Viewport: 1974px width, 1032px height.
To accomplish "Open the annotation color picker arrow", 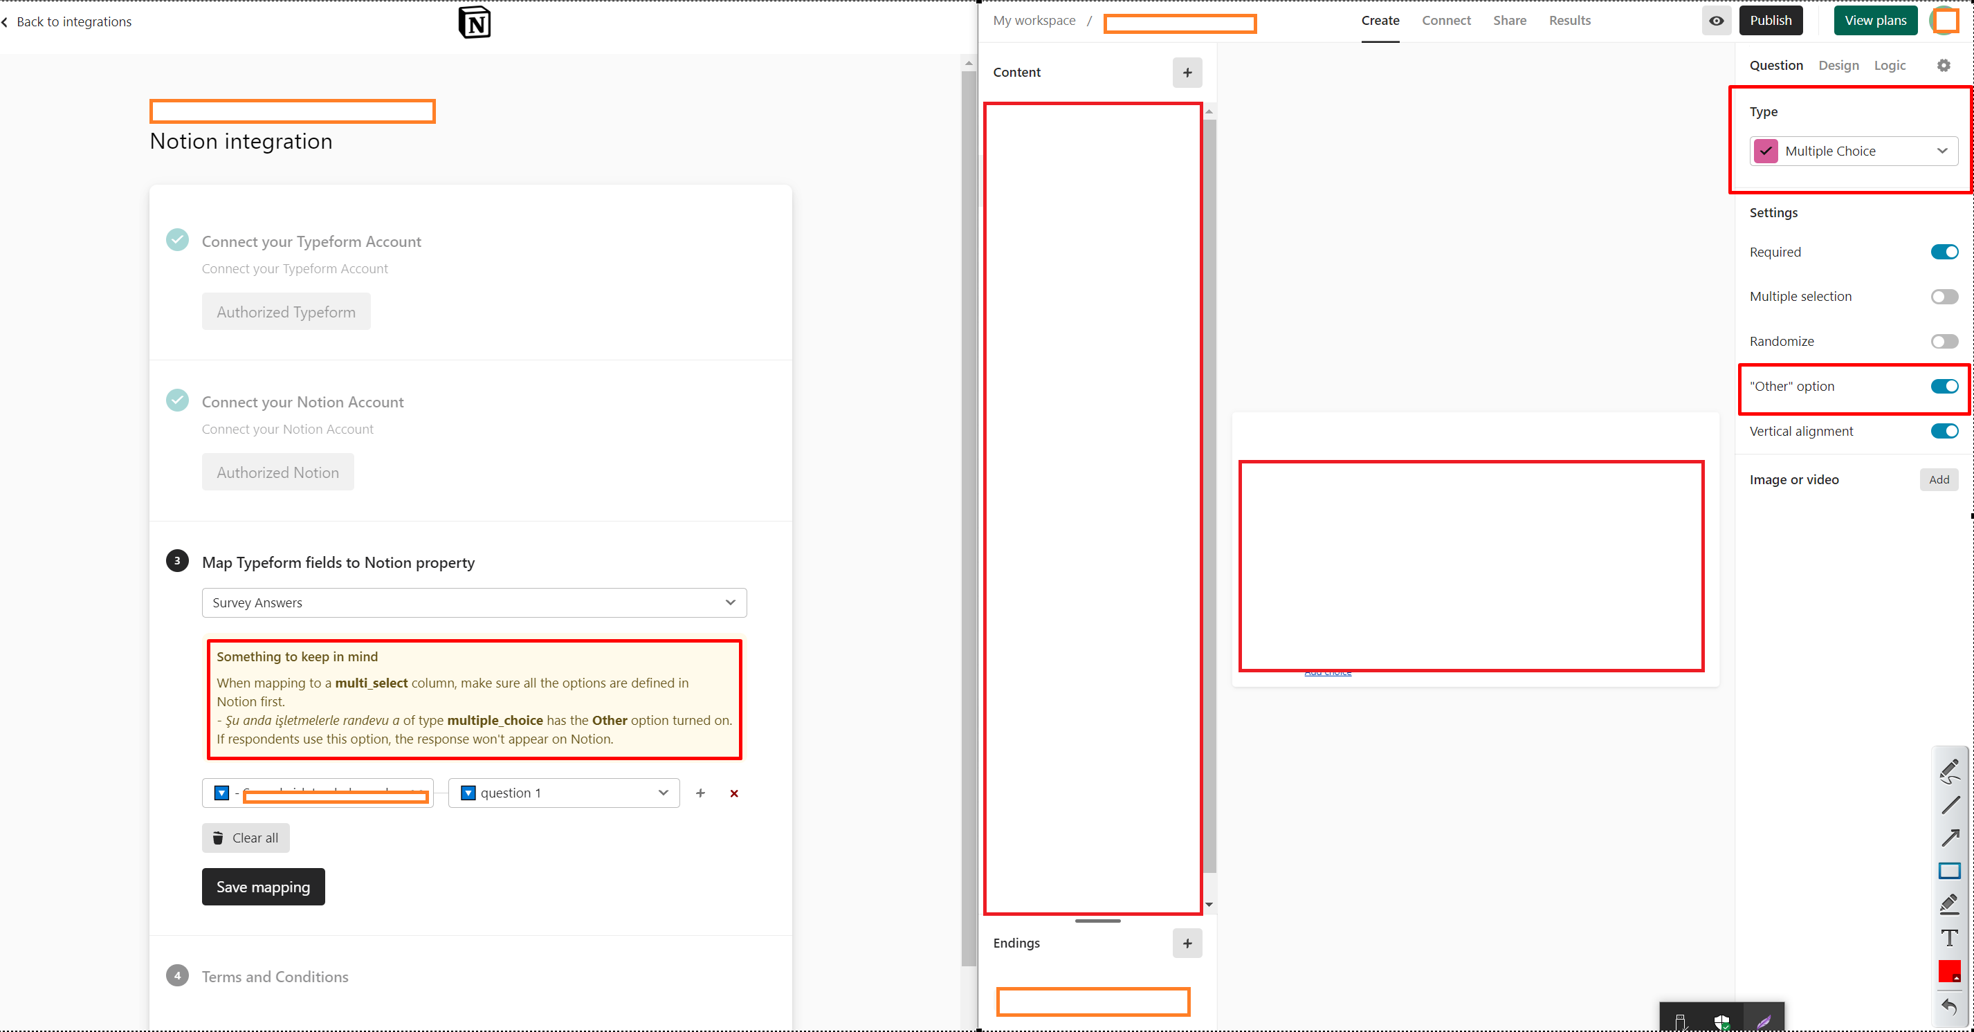I will click(1955, 978).
